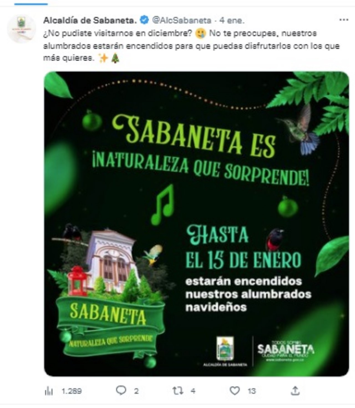Image resolution: width=355 pixels, height=408 pixels.
Task: Select the highlighted blue tab indicator at top
Action: (31, 4)
